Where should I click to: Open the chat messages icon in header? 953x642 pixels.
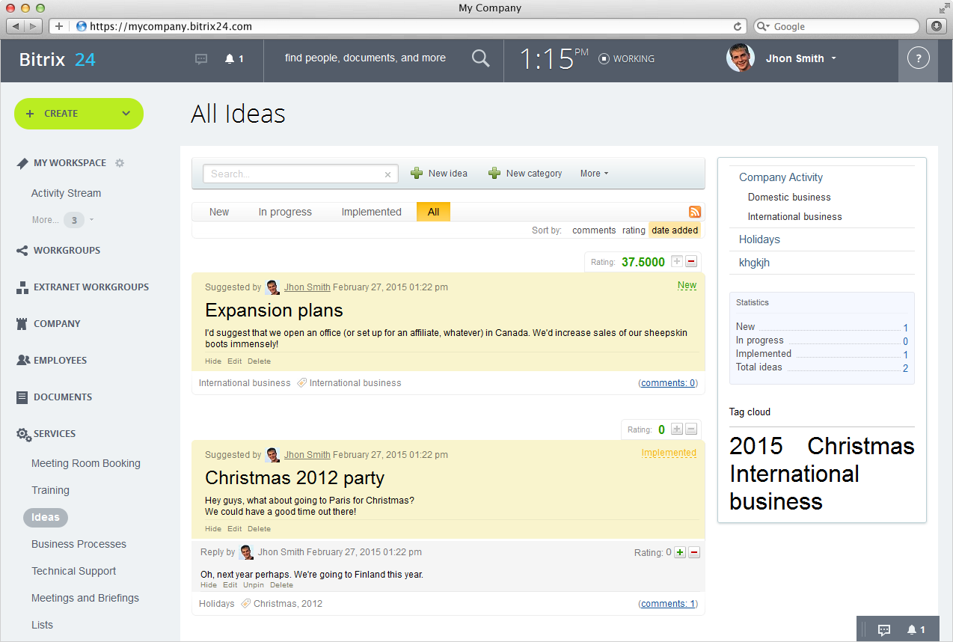(200, 59)
